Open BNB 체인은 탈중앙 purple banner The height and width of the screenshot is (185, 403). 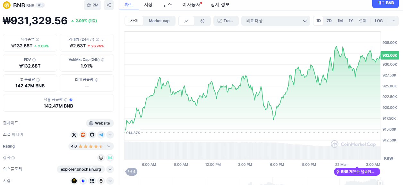[x=357, y=172]
